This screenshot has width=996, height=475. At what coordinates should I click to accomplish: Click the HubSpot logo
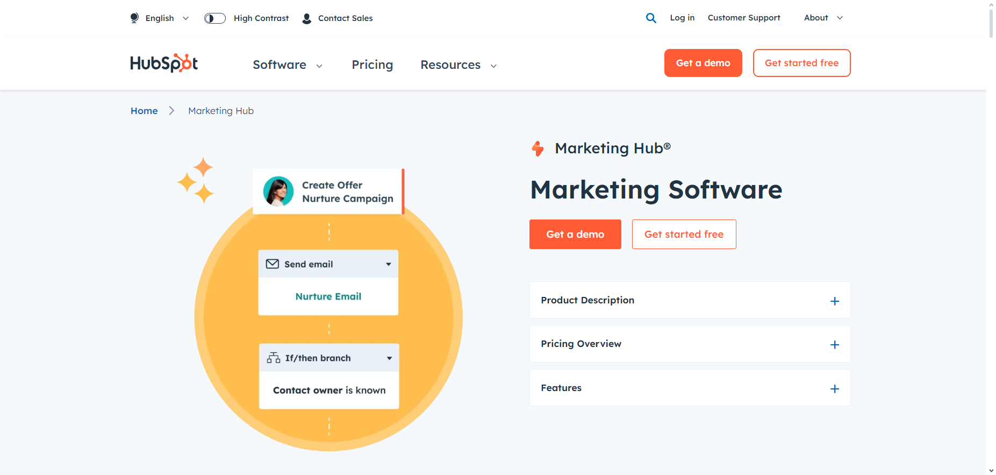(164, 63)
